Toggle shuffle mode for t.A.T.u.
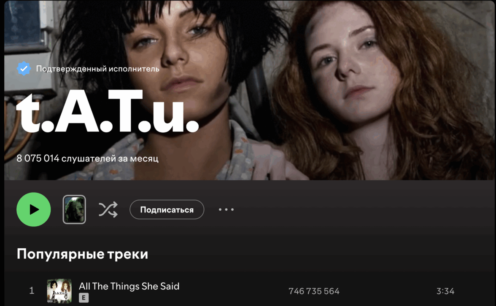 click(x=108, y=209)
